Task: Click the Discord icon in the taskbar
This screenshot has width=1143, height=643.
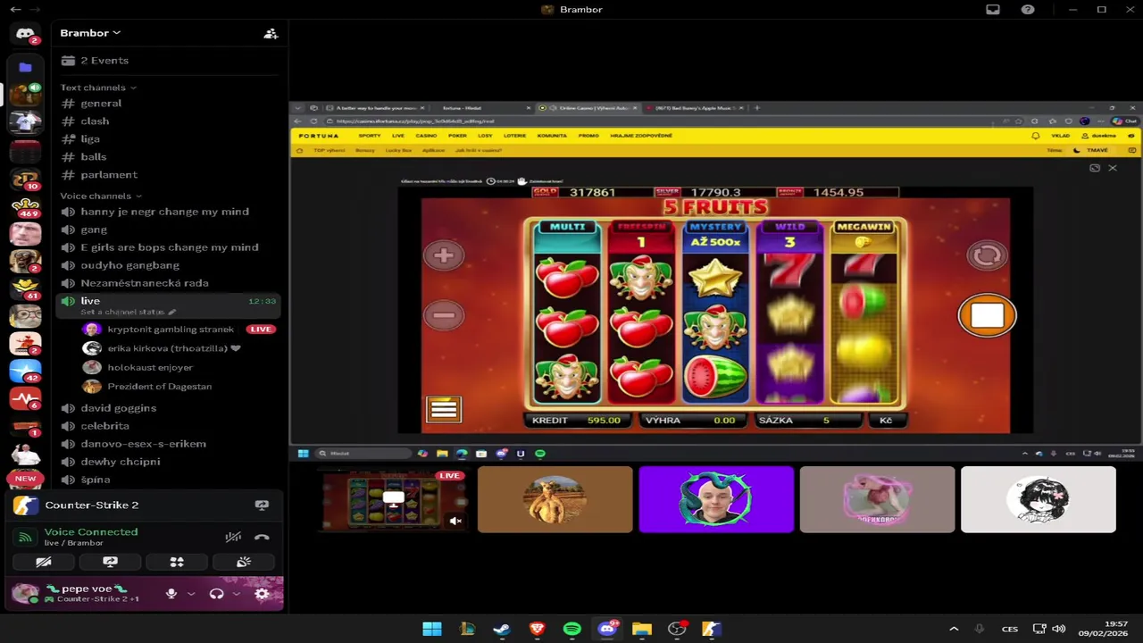Action: 607,629
